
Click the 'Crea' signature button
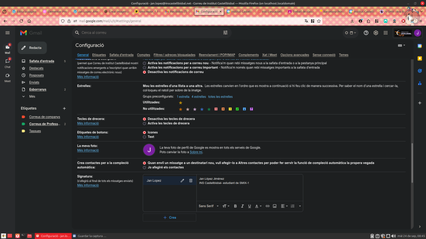coord(169,217)
